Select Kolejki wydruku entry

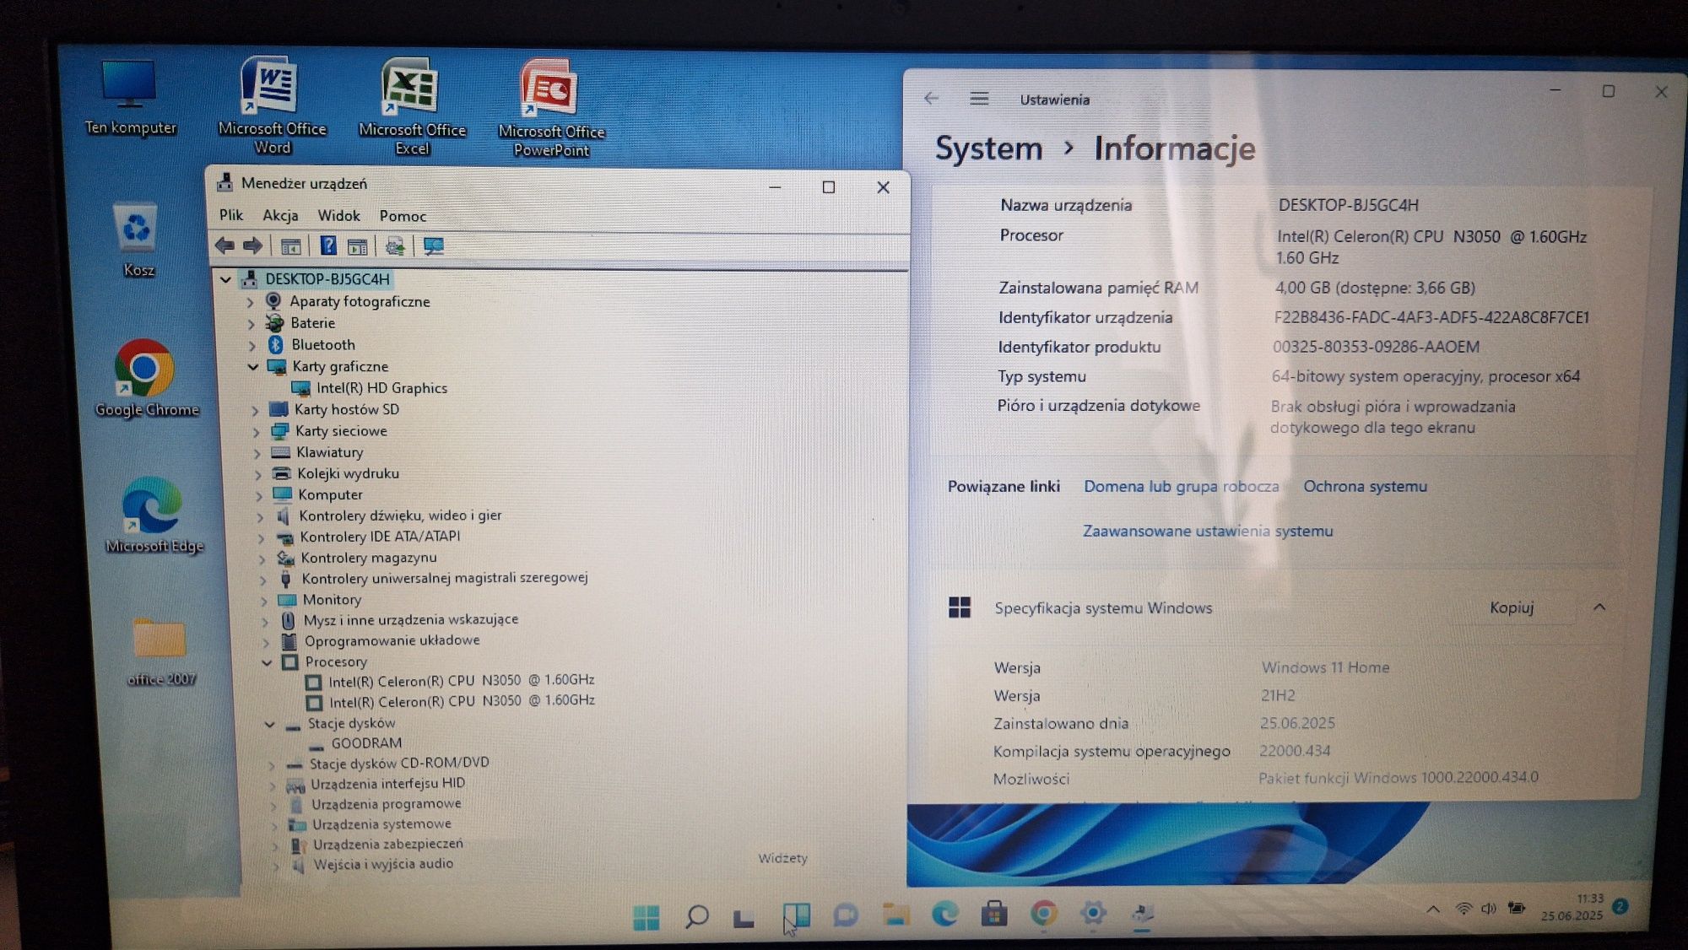coord(348,473)
